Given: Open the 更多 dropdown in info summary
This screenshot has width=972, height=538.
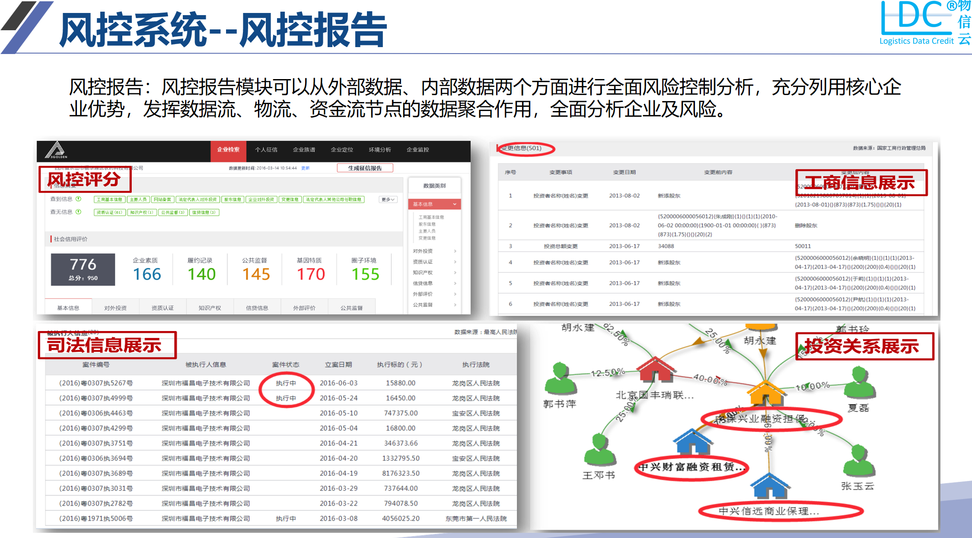Looking at the screenshot, I should [x=388, y=199].
